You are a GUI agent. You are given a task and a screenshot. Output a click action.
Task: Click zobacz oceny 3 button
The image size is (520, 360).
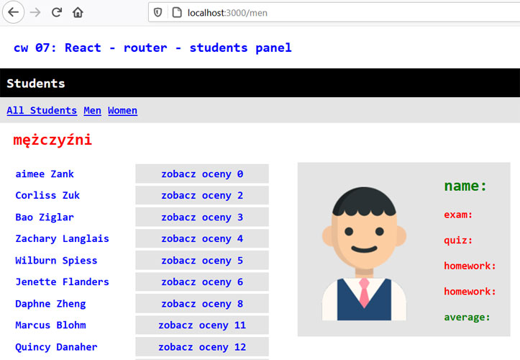pyautogui.click(x=202, y=217)
